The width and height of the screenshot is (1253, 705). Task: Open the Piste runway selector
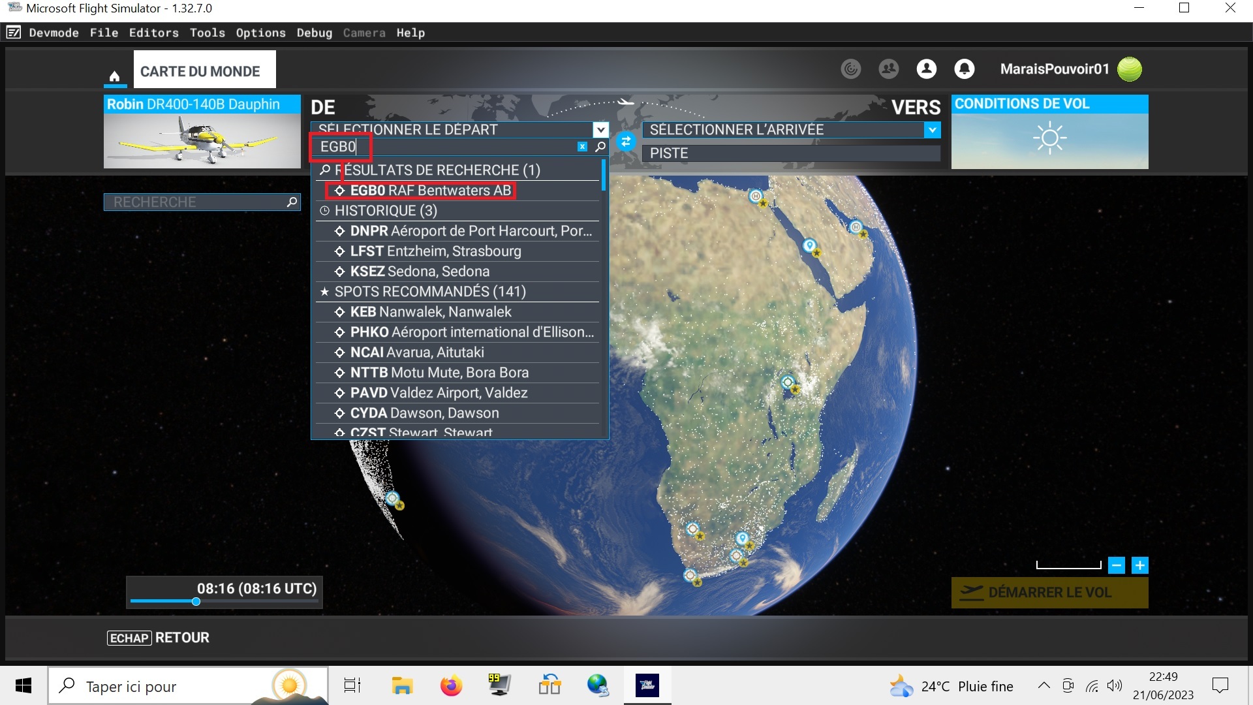[x=791, y=153]
